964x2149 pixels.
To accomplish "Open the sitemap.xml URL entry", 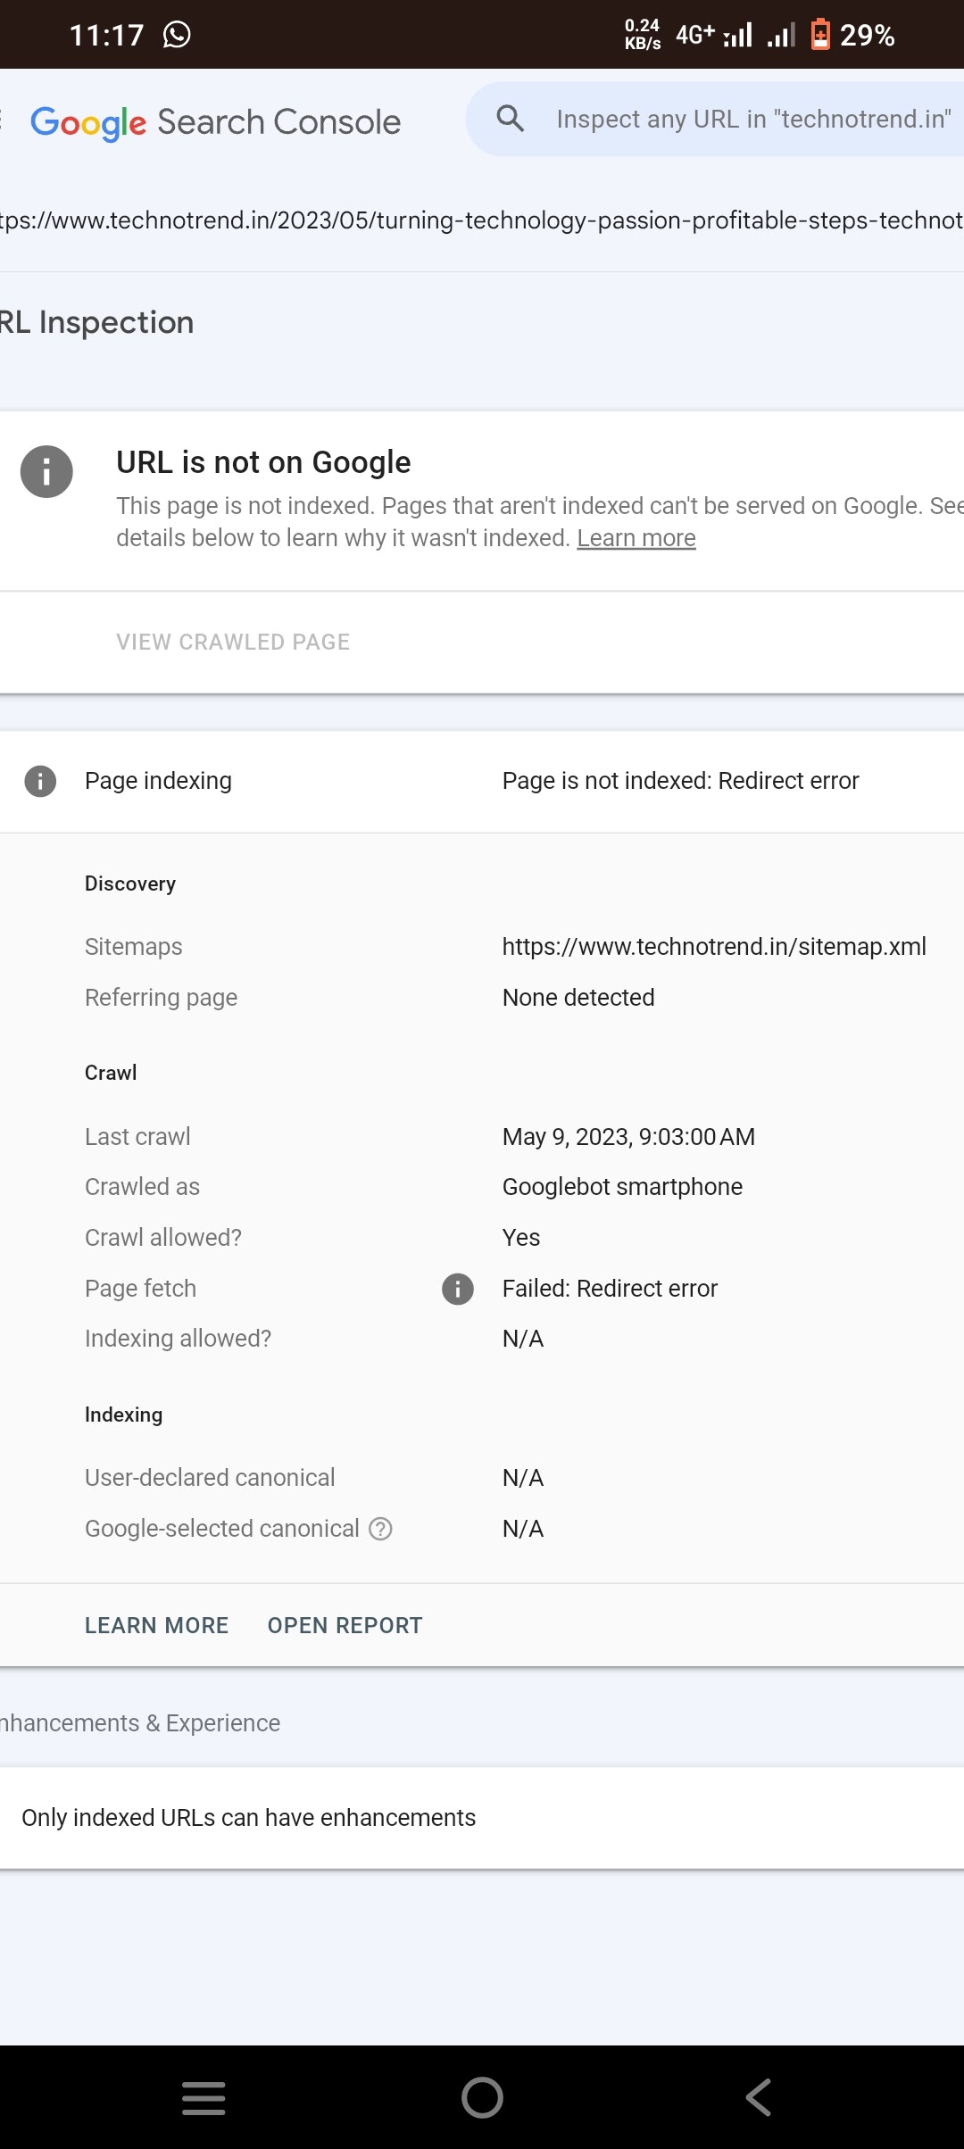I will (713, 946).
